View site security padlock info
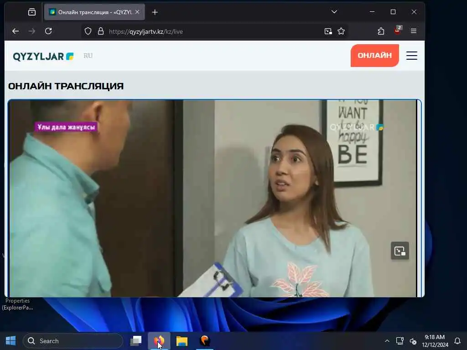The height and width of the screenshot is (350, 467). (101, 31)
